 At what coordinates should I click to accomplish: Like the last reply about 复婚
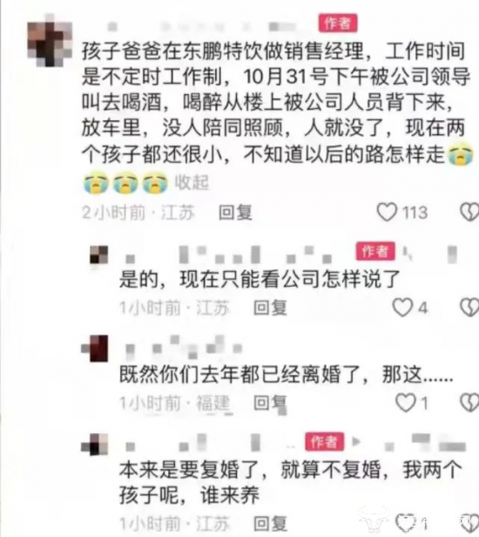coord(406,523)
